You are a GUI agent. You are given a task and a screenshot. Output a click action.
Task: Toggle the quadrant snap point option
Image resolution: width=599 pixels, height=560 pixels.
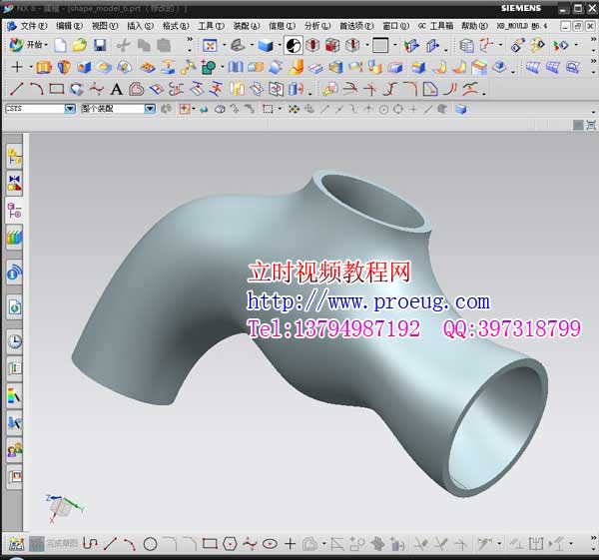click(x=398, y=110)
